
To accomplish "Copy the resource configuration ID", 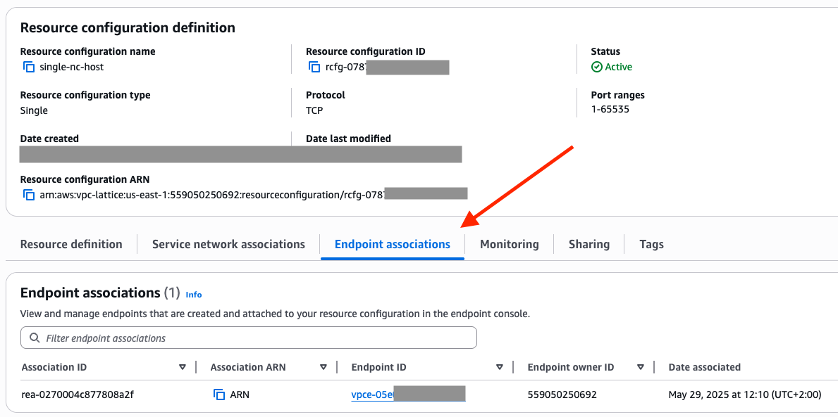I will tap(314, 68).
